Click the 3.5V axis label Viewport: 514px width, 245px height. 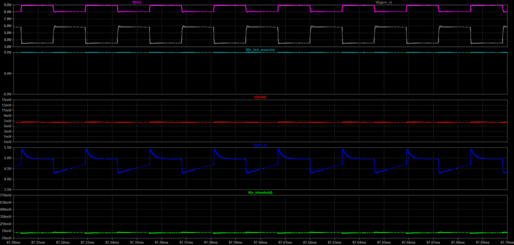tap(8, 190)
